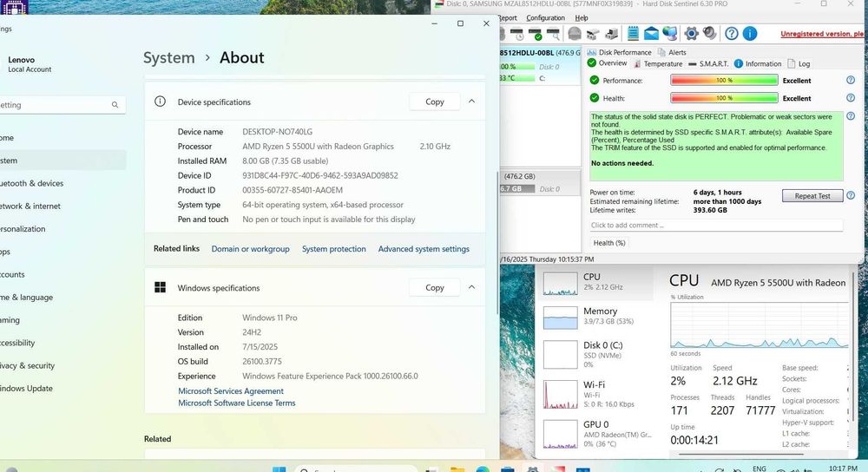Click the speaker sound icon in Sentinel toolbar
Image resolution: width=868 pixels, height=472 pixels.
pyautogui.click(x=710, y=34)
